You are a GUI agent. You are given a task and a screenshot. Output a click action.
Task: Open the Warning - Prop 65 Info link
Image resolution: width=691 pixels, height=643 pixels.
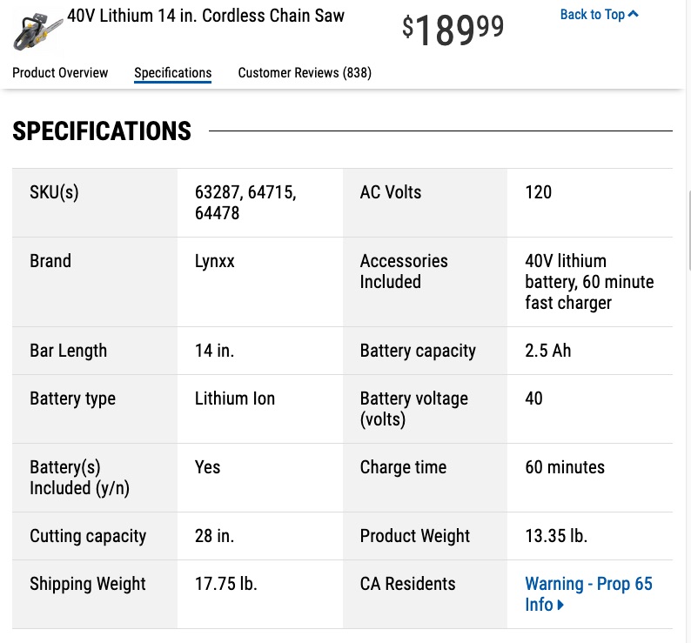[588, 594]
